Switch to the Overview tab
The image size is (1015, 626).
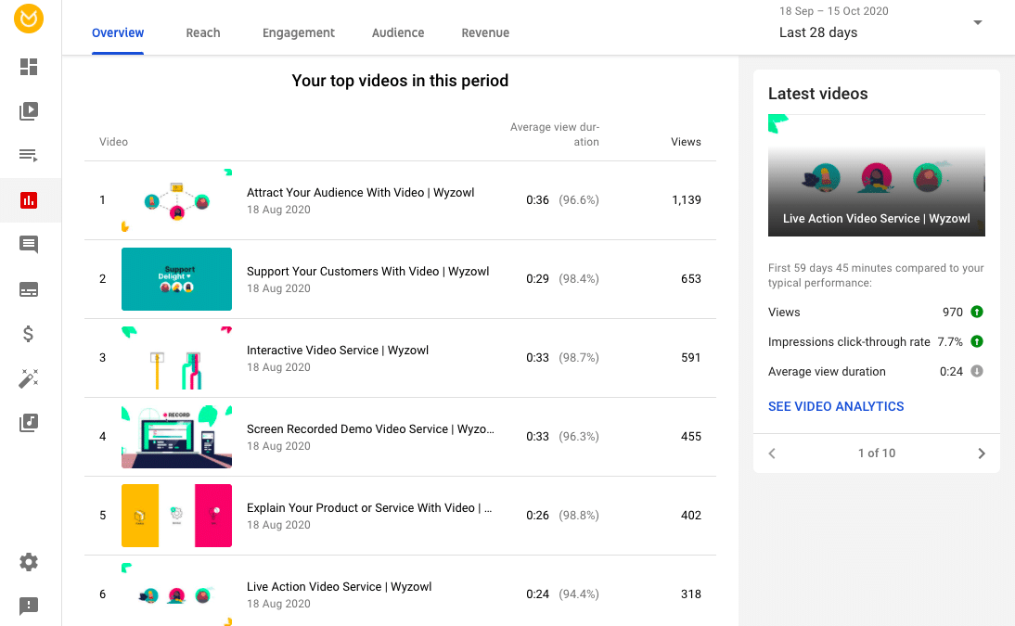[x=118, y=33]
